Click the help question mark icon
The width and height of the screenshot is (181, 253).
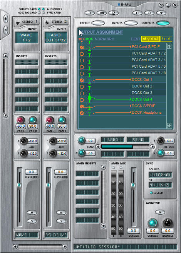coord(161,5)
